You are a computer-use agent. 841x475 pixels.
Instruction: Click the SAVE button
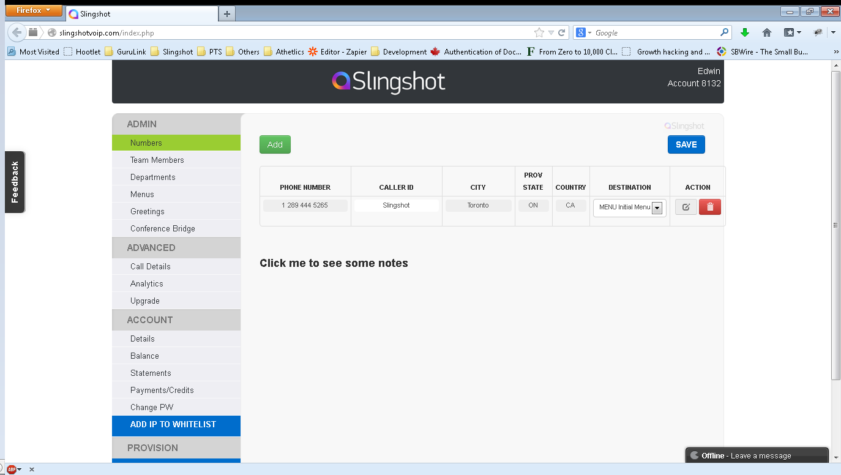tap(686, 144)
